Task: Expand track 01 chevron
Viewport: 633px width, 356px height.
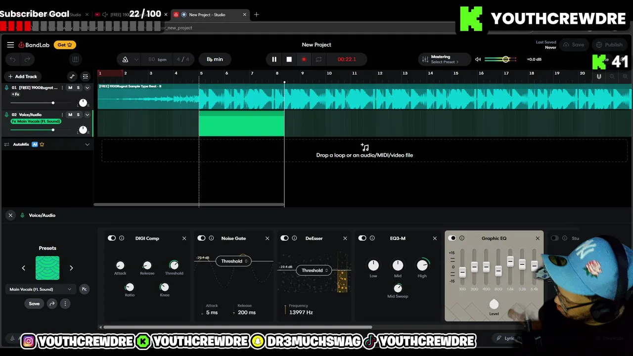Action: click(87, 88)
